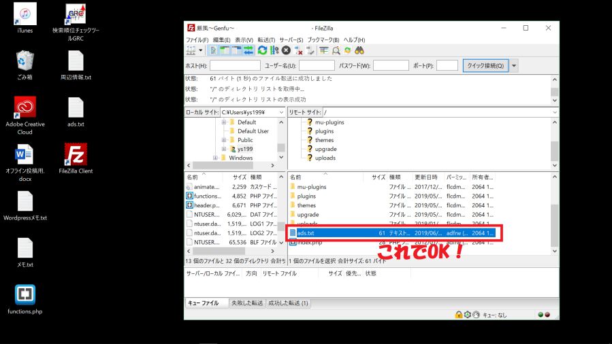Open the サーバー(S) menu
Viewport: 612px width, 344px height.
click(x=291, y=39)
